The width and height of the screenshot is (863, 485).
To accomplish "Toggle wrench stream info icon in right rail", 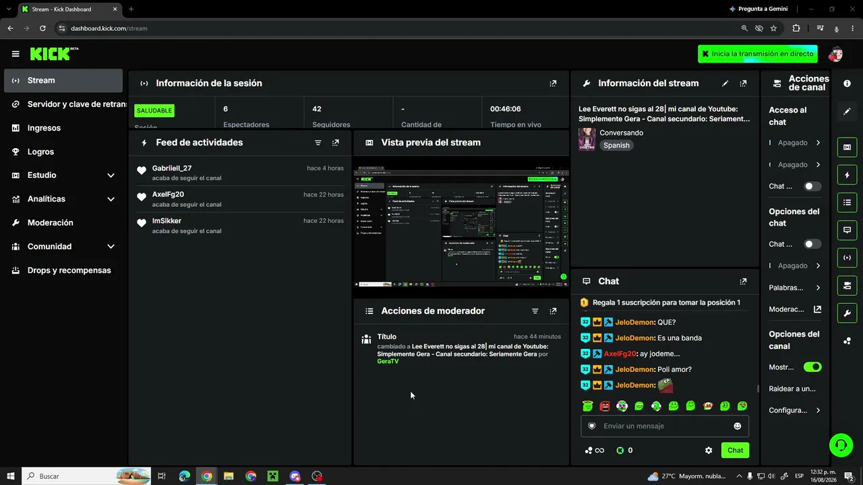I will coord(847,313).
